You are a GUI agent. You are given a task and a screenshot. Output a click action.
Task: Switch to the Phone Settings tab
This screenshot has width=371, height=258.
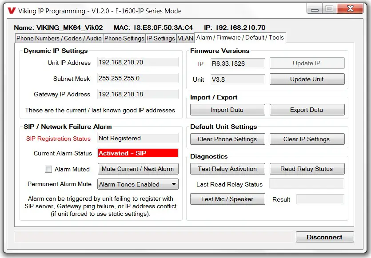point(124,38)
